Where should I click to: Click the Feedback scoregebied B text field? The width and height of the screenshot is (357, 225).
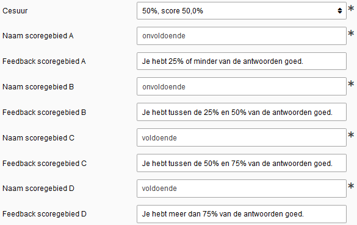click(x=242, y=112)
